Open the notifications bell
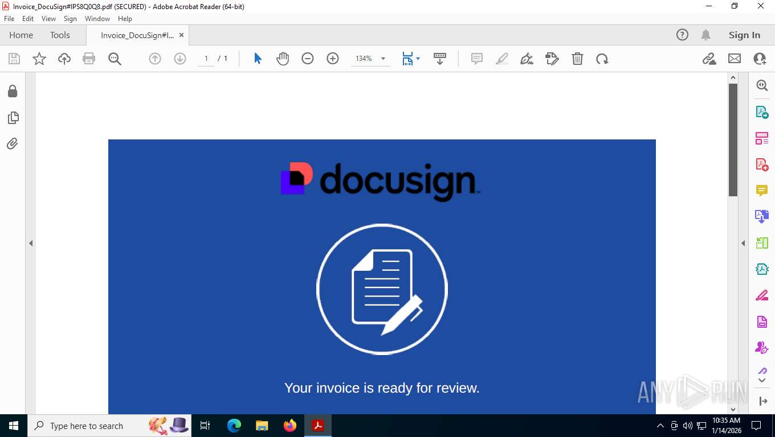The image size is (775, 437). point(705,35)
